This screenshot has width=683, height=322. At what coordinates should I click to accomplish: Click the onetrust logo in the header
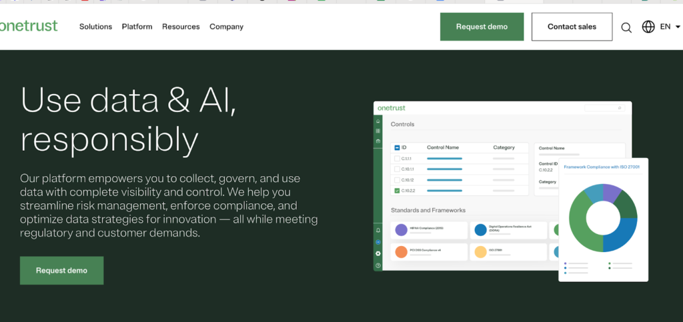click(x=29, y=26)
